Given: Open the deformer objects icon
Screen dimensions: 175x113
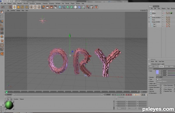Looking at the screenshot, I should coord(79,7).
